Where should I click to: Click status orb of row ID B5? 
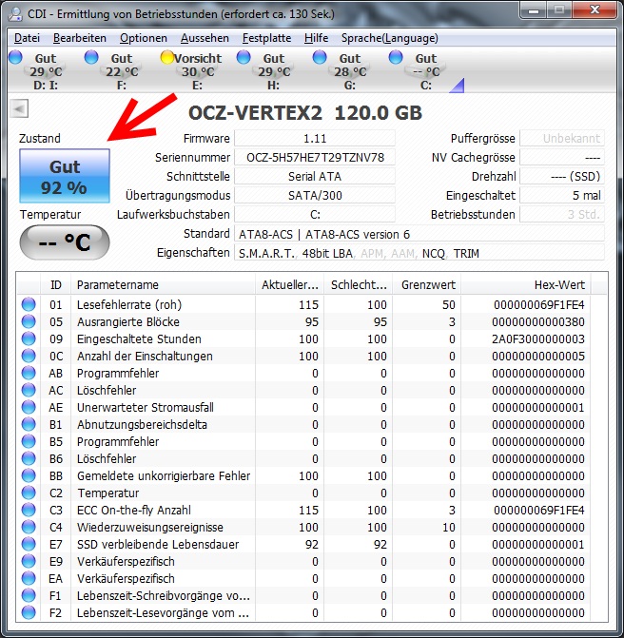click(x=29, y=441)
